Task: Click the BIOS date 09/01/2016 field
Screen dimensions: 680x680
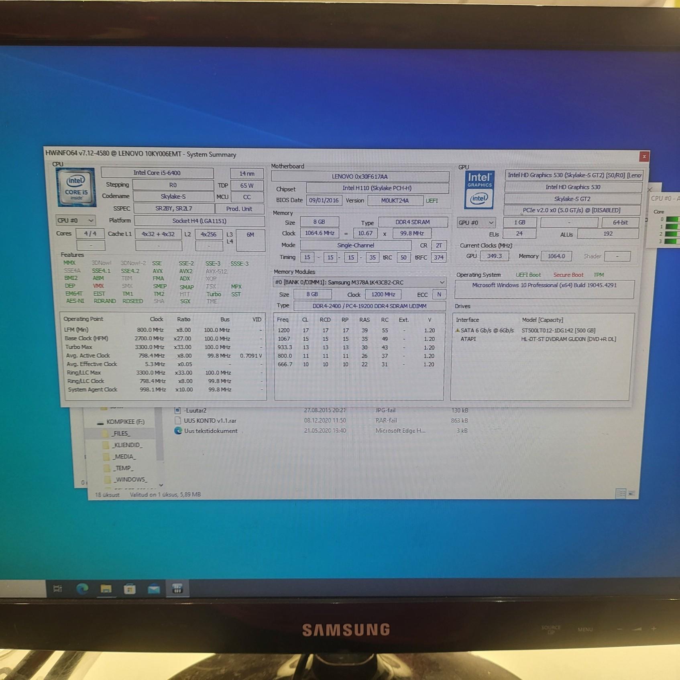Action: click(x=324, y=200)
